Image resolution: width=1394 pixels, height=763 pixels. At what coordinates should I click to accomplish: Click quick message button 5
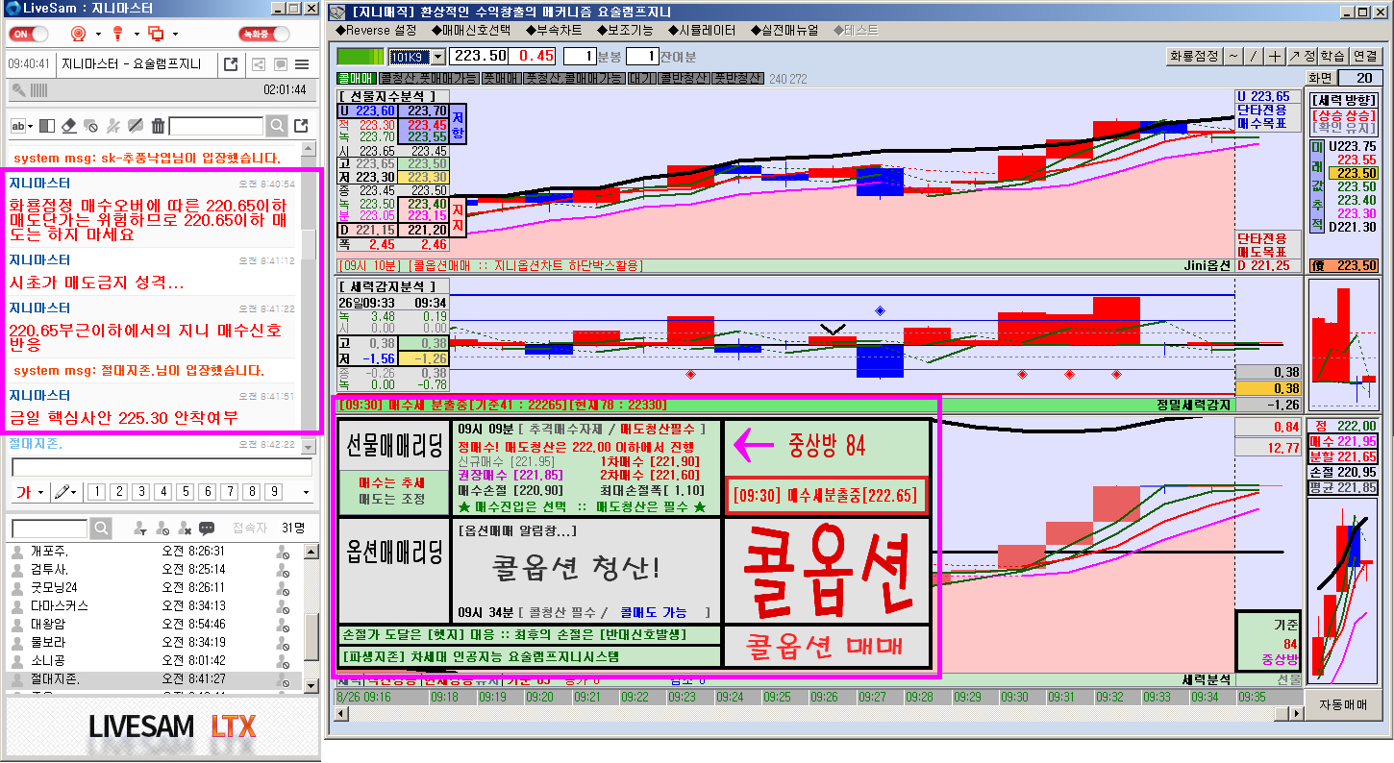[x=185, y=492]
